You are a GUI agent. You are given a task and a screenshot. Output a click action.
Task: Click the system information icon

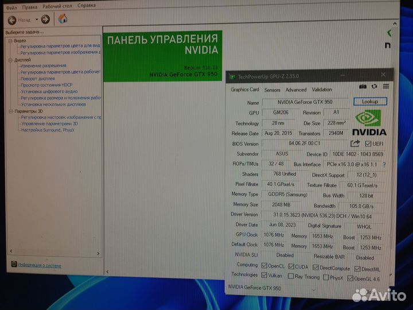coord(14,264)
